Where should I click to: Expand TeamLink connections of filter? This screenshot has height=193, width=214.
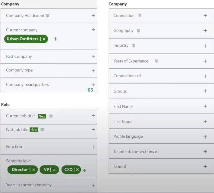[205, 151]
